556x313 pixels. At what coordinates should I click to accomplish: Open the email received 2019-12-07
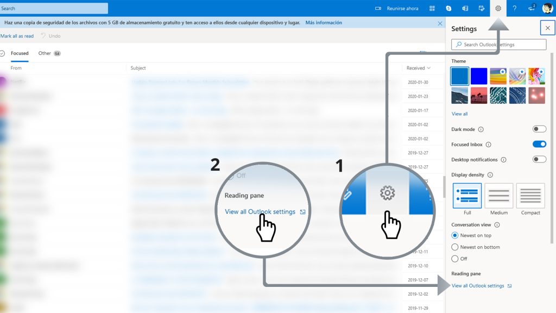tap(222, 280)
